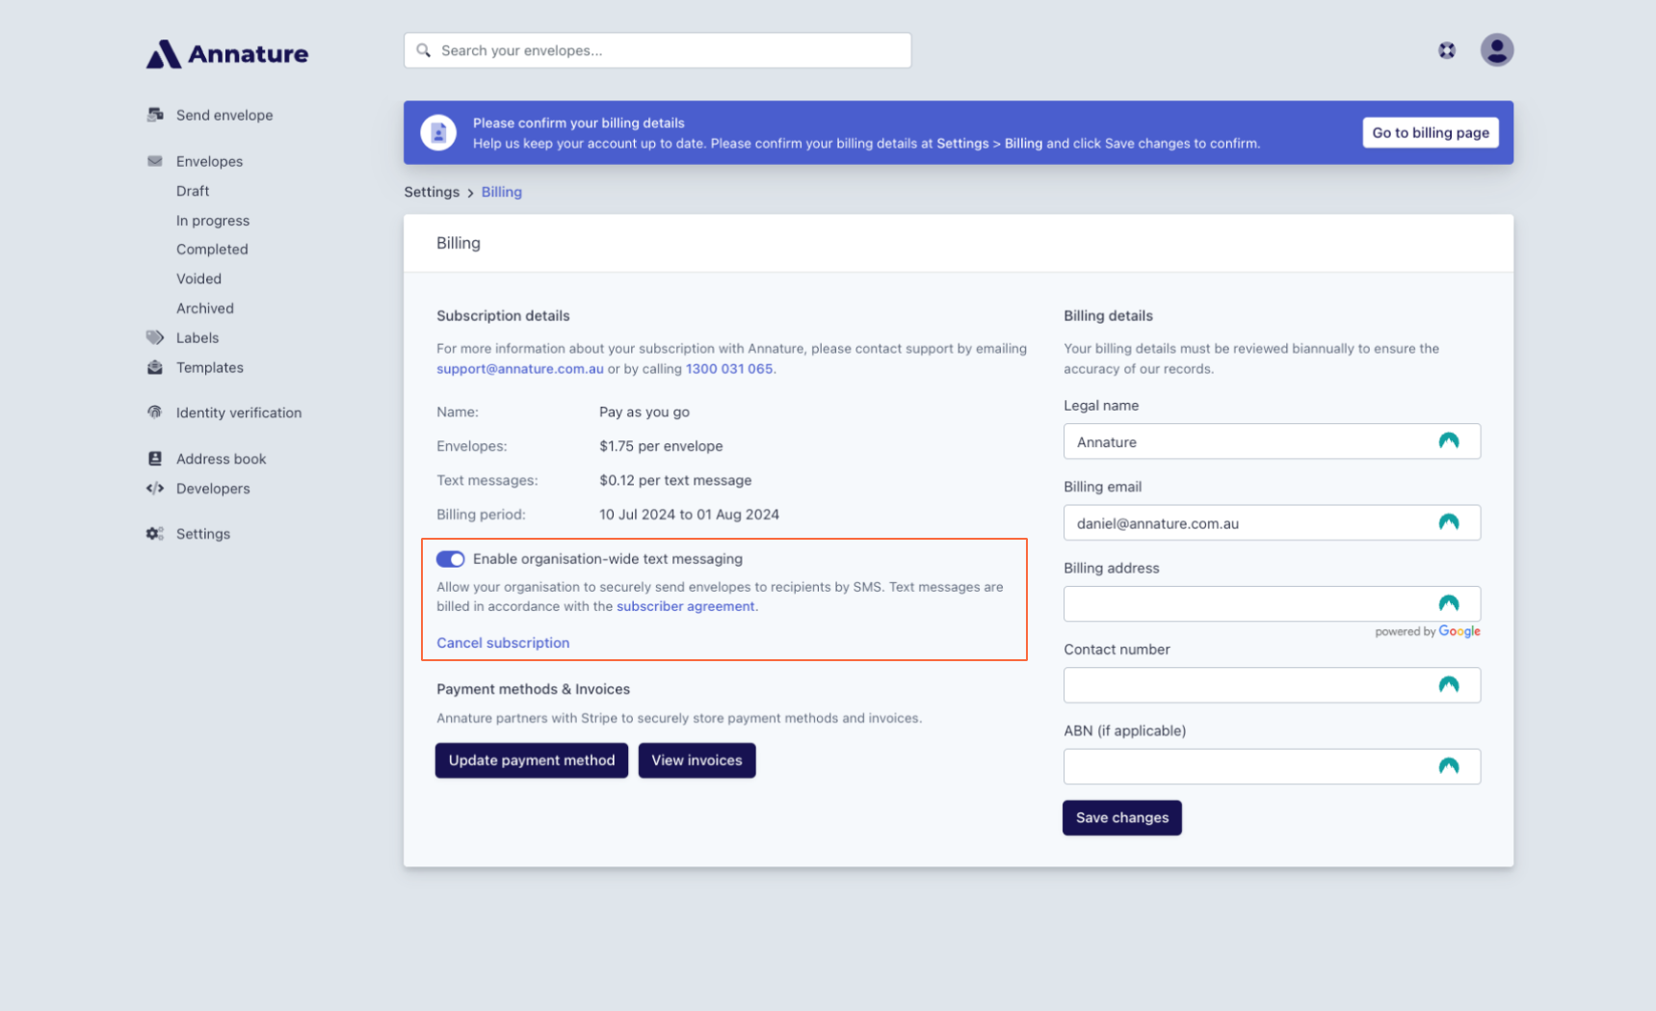Click the Identity verification fingerprint icon

pyautogui.click(x=155, y=412)
